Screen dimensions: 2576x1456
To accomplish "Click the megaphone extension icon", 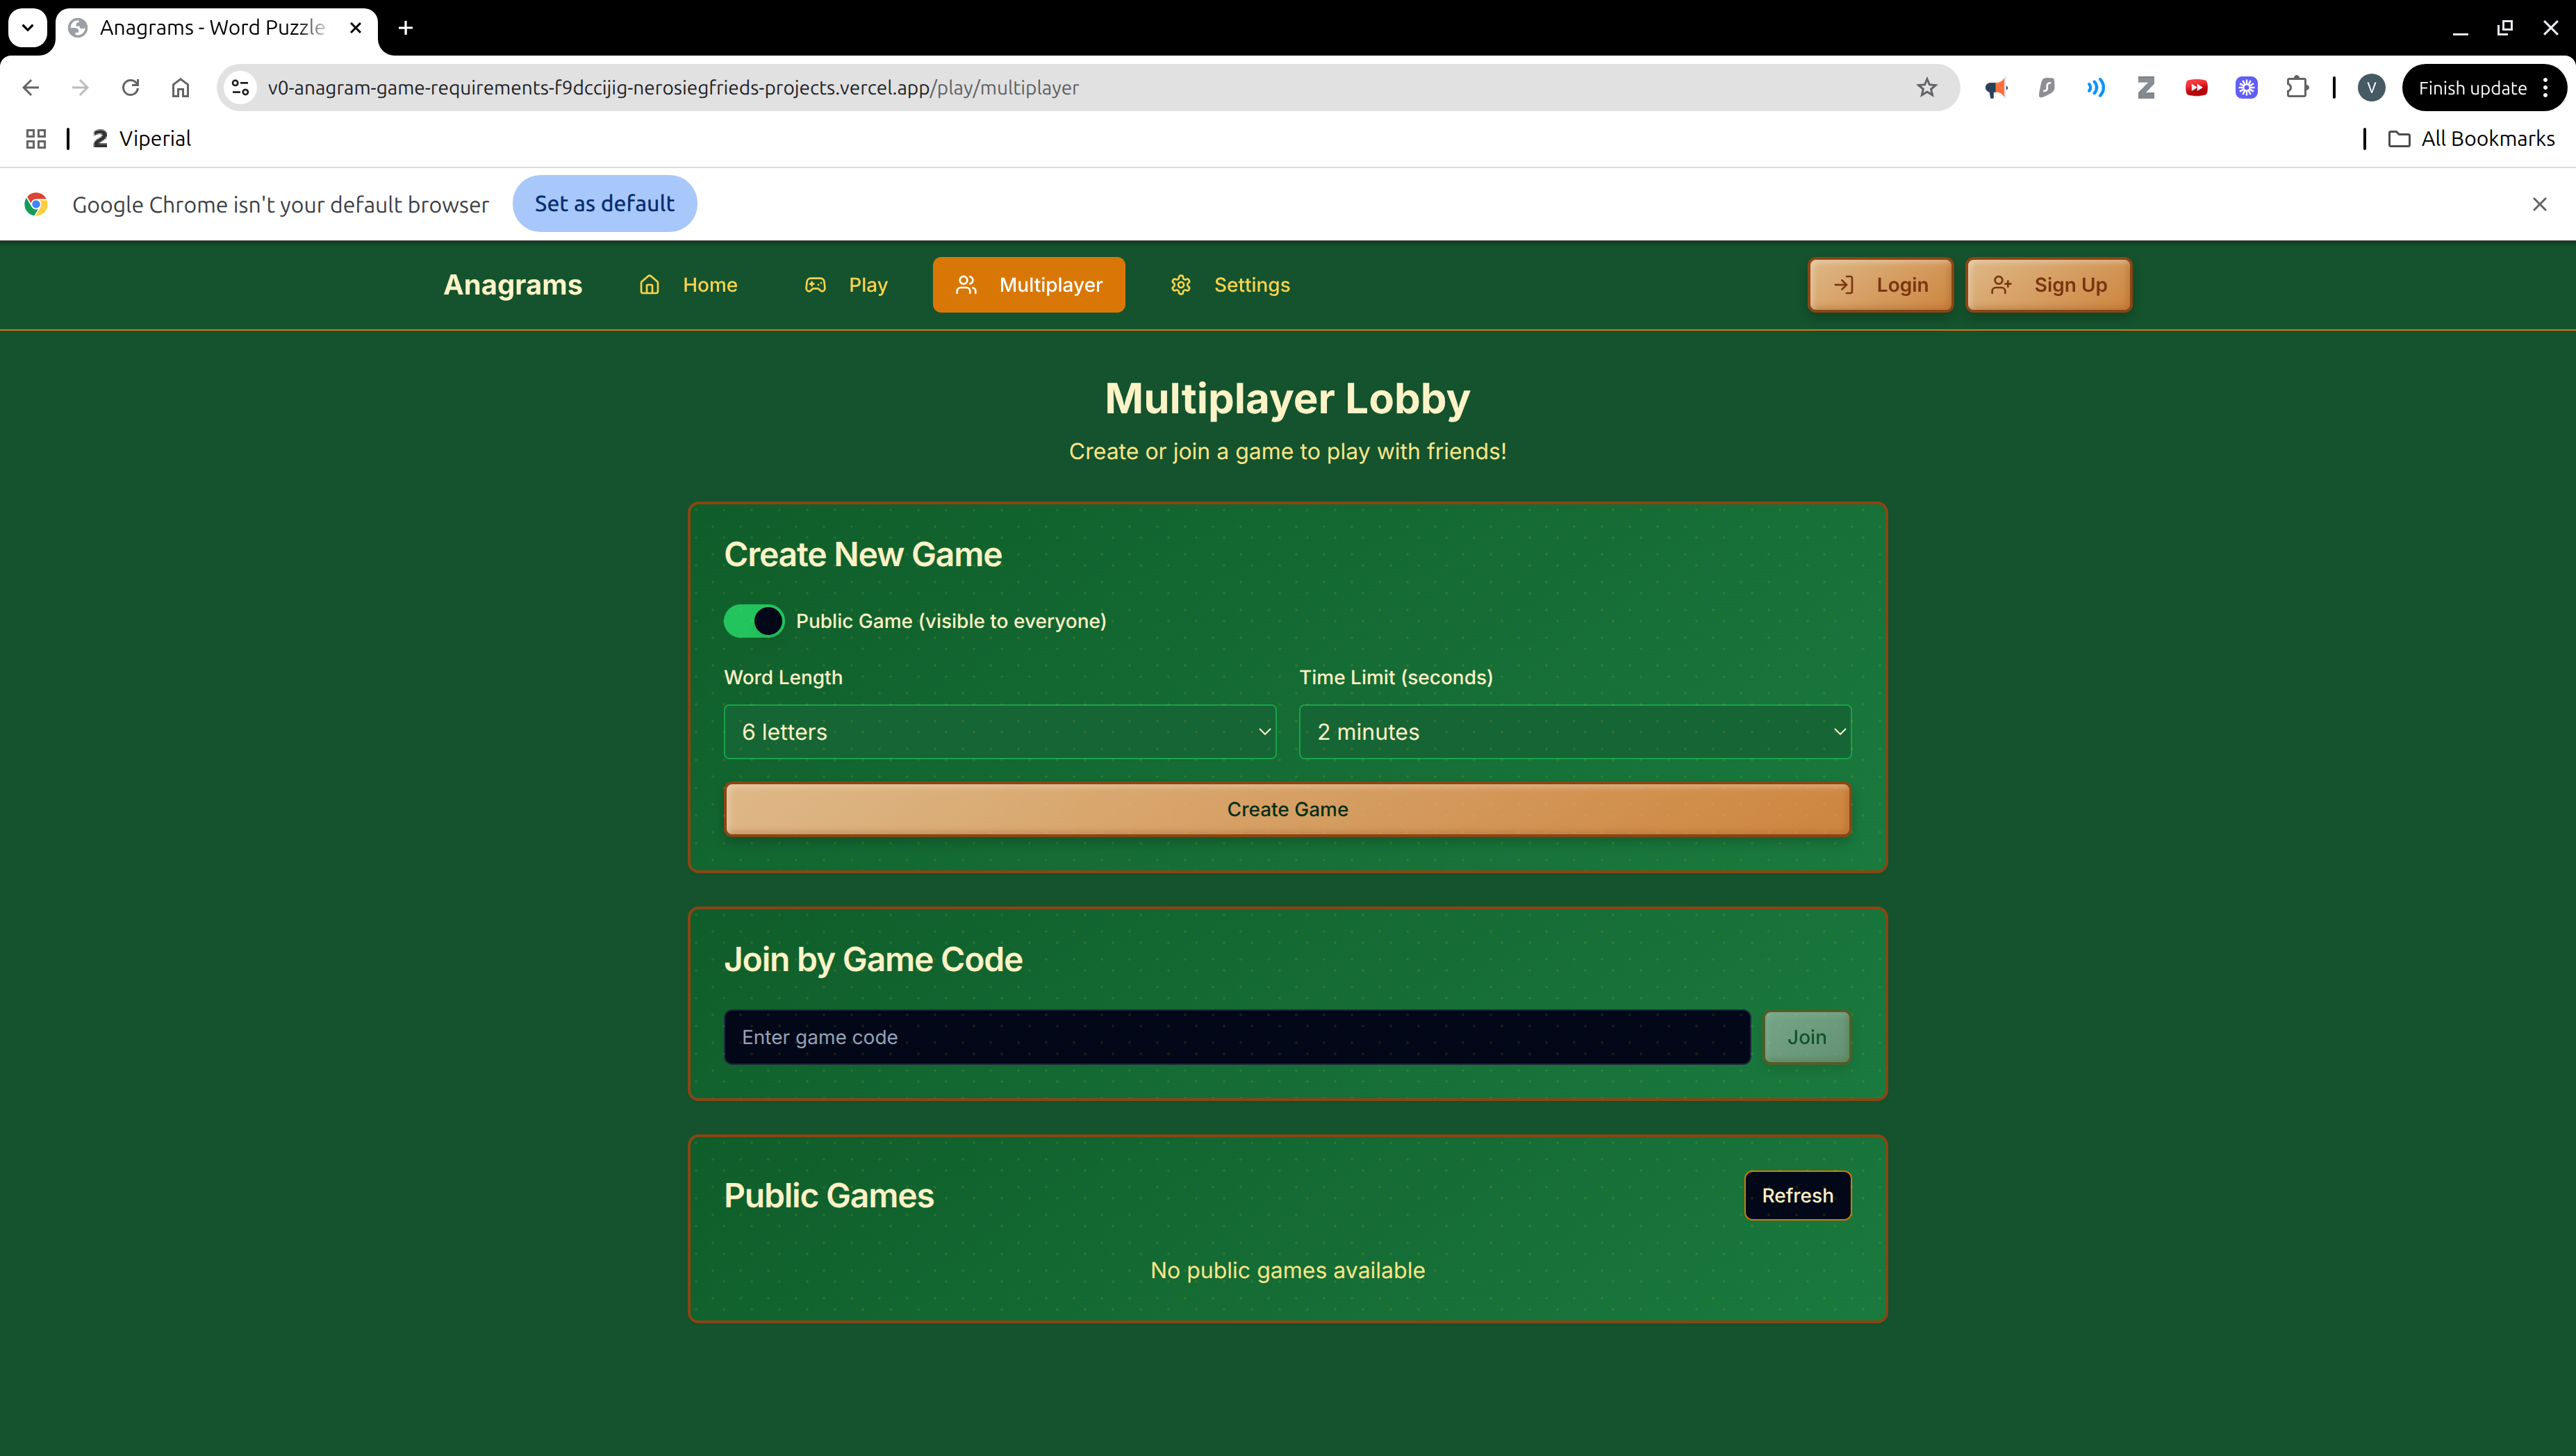I will point(1996,88).
